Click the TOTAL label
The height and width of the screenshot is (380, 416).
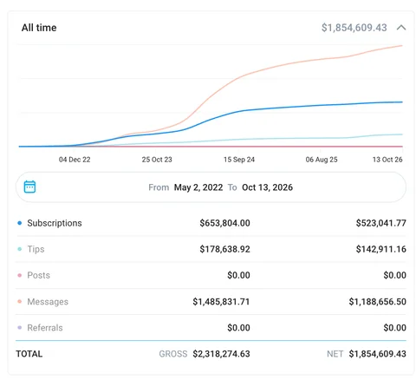tap(29, 354)
